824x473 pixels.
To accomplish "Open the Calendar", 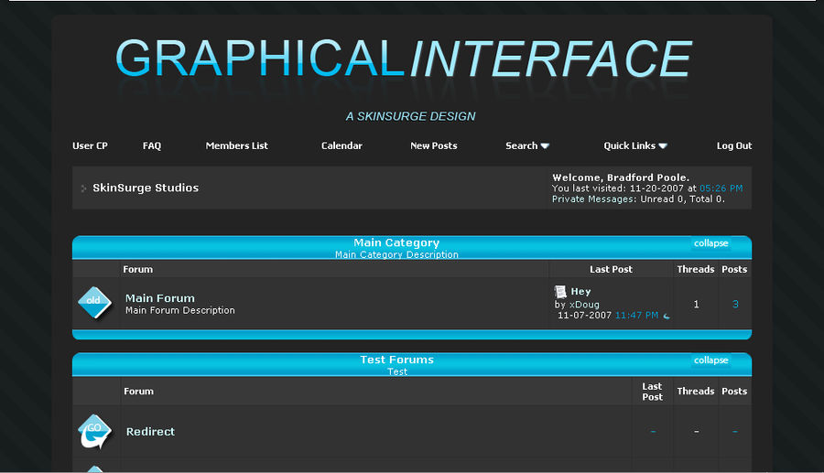I will click(x=342, y=146).
